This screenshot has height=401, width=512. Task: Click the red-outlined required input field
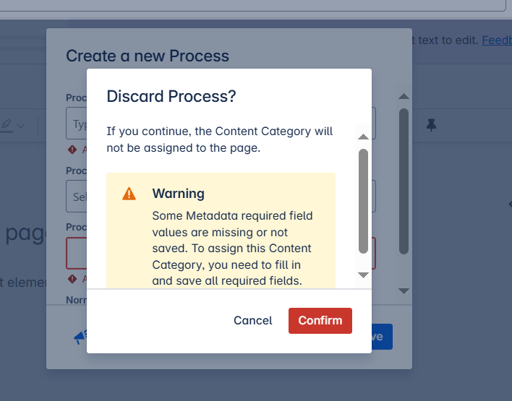(77, 254)
